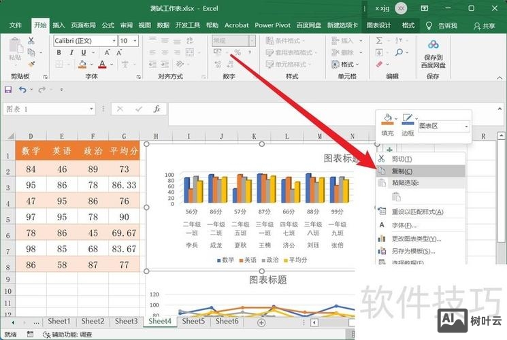Screen dimensions: 507x340
Task: Expand the quick access toolbar customize arrow
Action: click(x=61, y=90)
